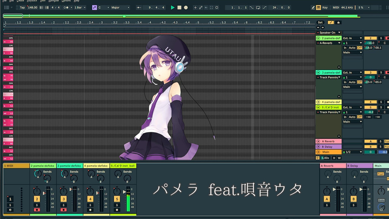Open the Edit menu
389x219 pixels.
(x=11, y=1)
